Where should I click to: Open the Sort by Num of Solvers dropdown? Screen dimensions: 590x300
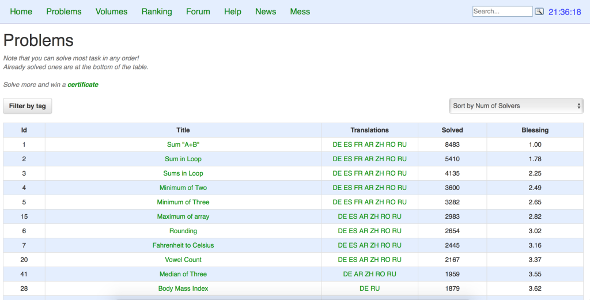tap(516, 106)
